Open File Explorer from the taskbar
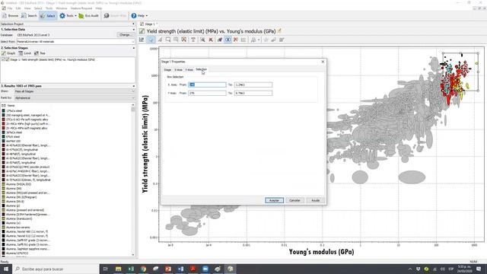487x274 pixels. pyautogui.click(x=119, y=269)
